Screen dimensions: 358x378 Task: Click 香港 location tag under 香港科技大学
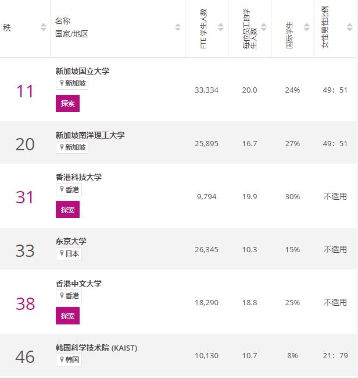coord(69,190)
